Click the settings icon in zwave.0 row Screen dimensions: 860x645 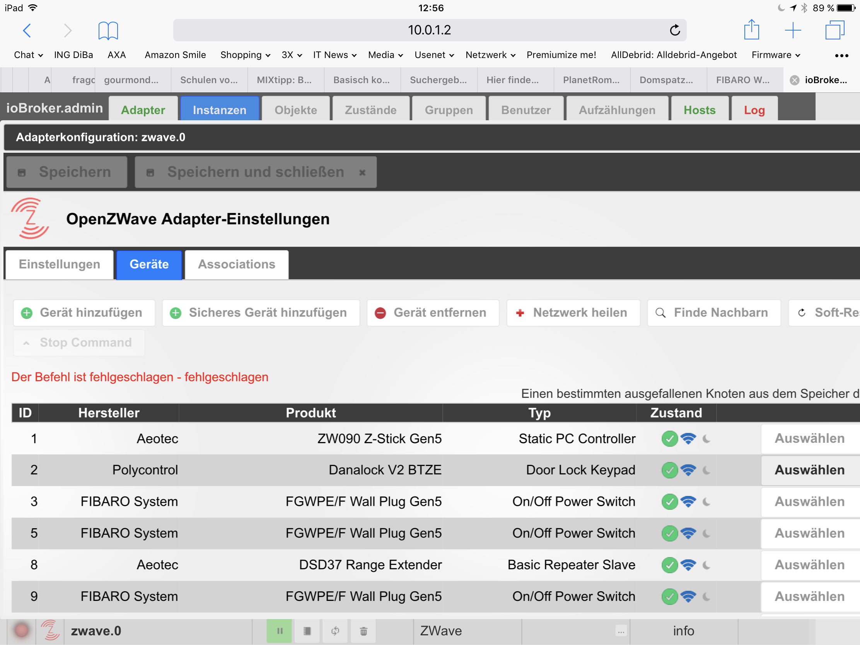pos(307,631)
